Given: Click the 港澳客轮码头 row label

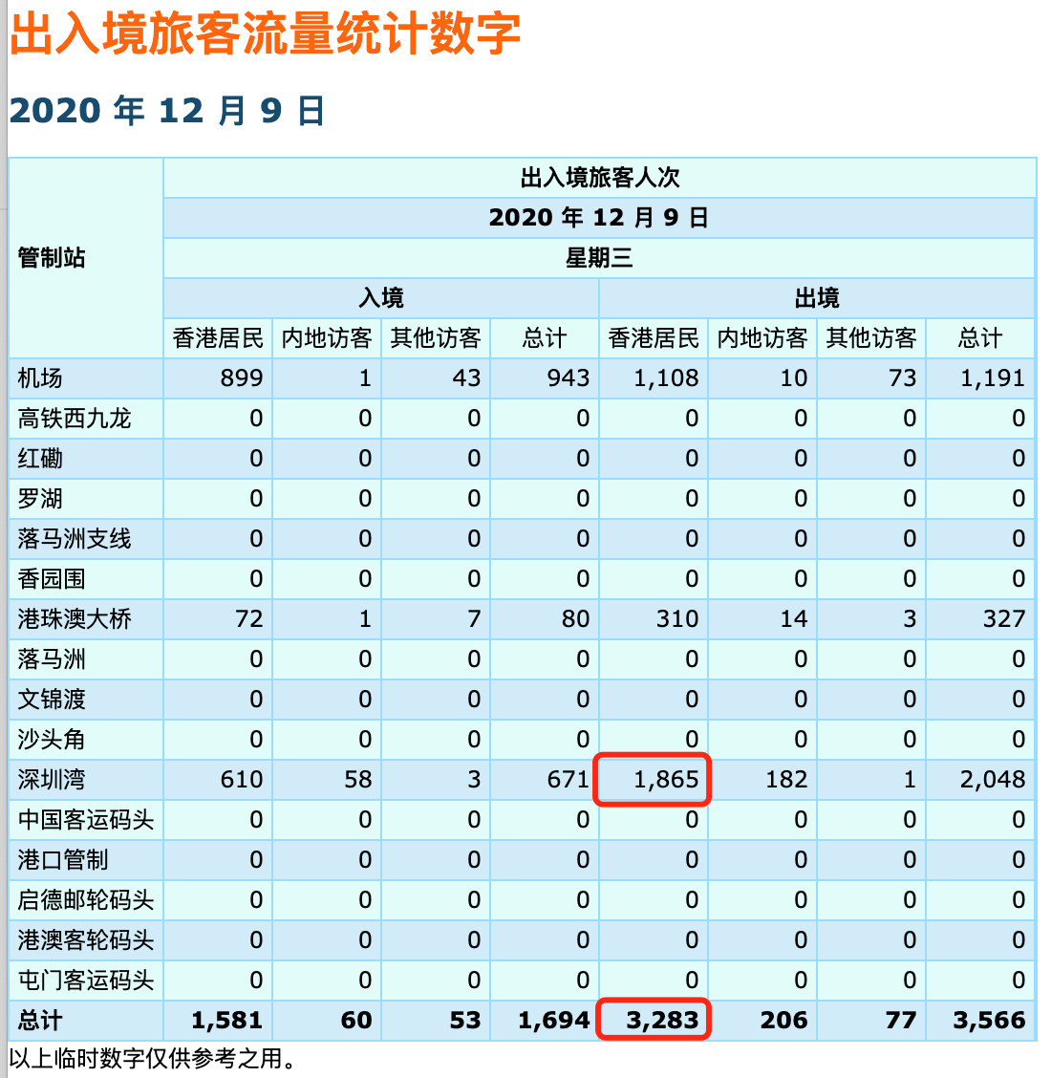Looking at the screenshot, I should 86,939.
